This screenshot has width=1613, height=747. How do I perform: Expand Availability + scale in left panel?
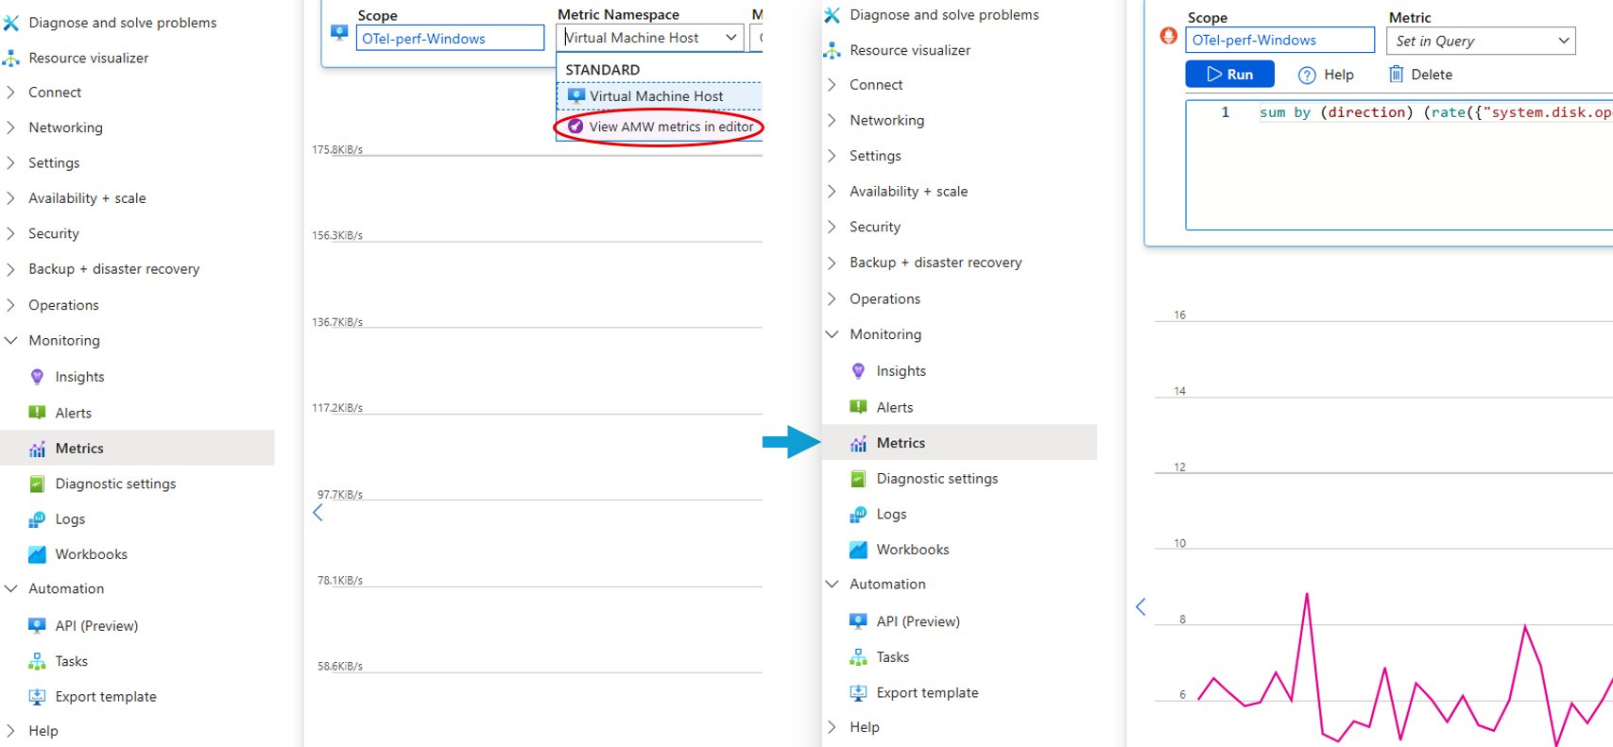(10, 198)
